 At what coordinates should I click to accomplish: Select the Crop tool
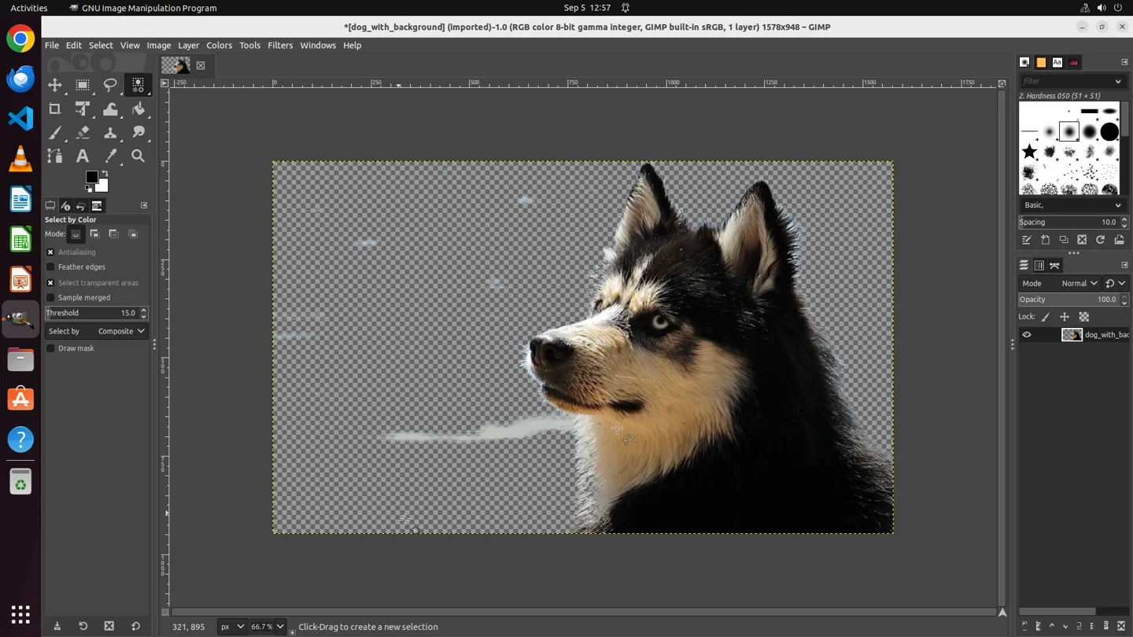pos(55,109)
